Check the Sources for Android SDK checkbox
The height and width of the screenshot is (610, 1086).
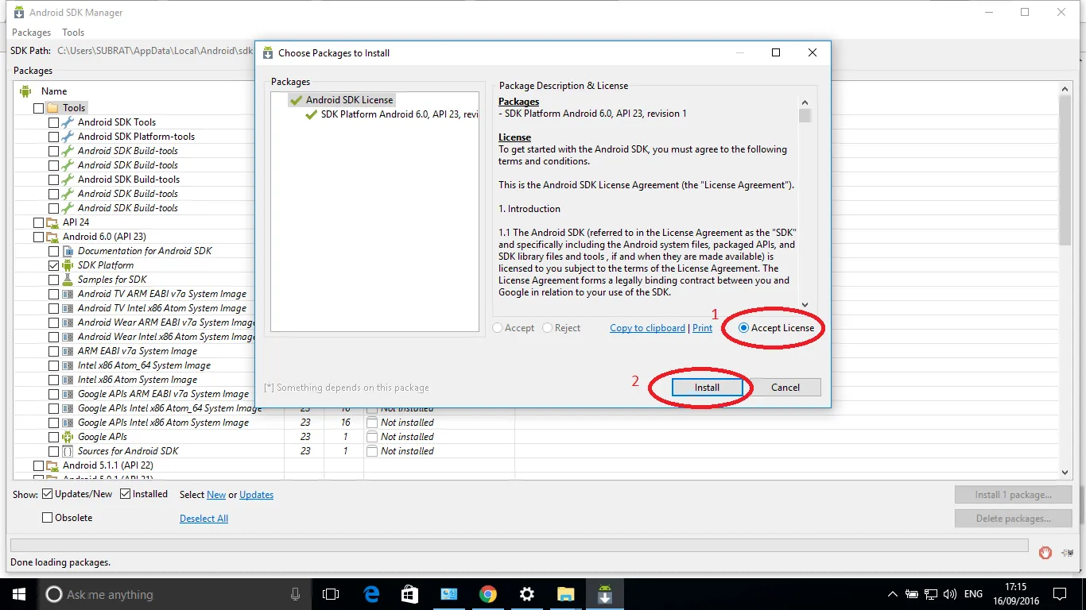tap(53, 451)
